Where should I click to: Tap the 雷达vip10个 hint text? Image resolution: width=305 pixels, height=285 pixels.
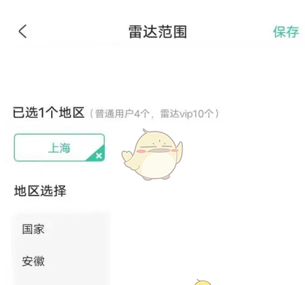(x=187, y=114)
